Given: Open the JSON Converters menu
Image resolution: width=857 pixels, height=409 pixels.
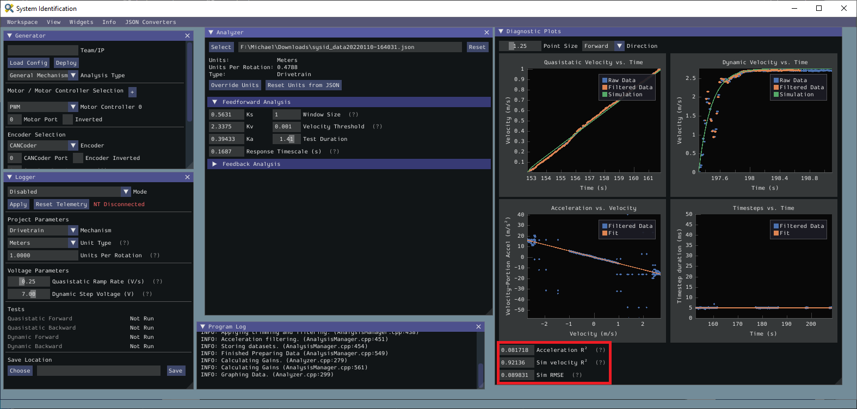Looking at the screenshot, I should (x=151, y=22).
